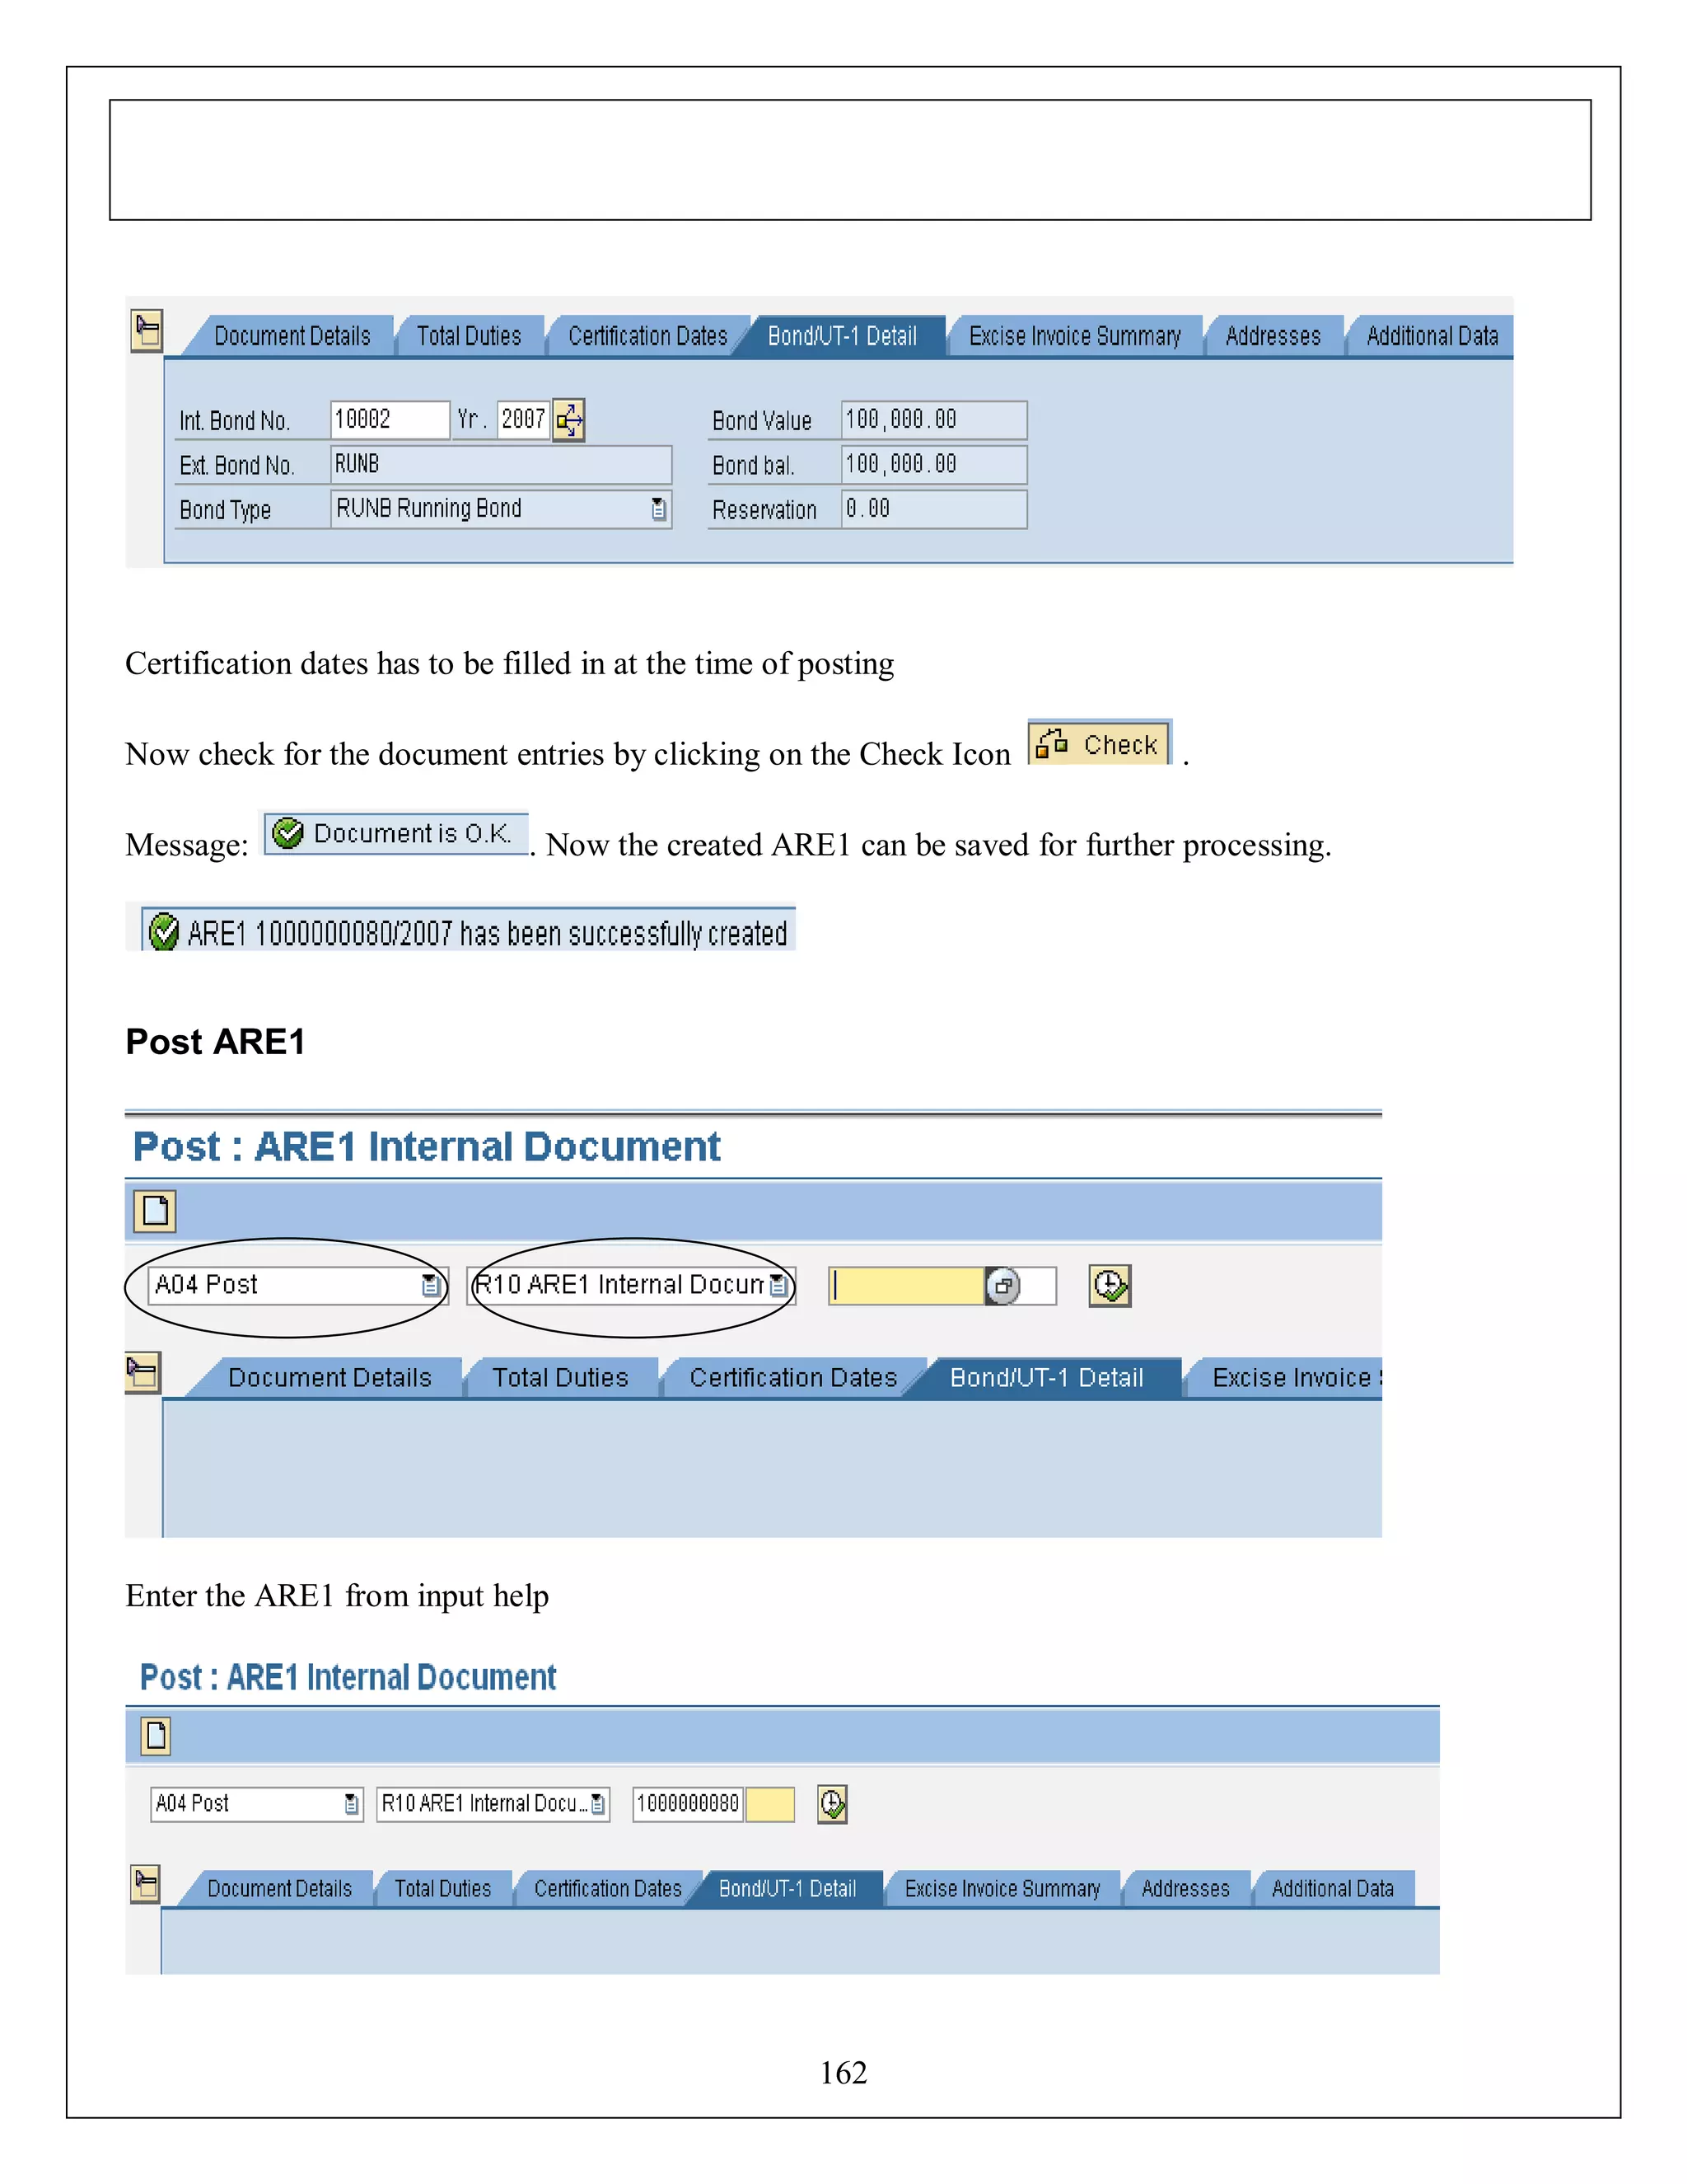Click execute clock icon beside yellow input field
The width and height of the screenshot is (1687, 2184).
[x=1110, y=1286]
